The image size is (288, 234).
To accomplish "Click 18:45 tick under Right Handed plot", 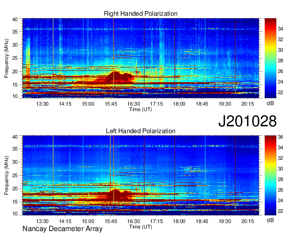I will (x=202, y=104).
